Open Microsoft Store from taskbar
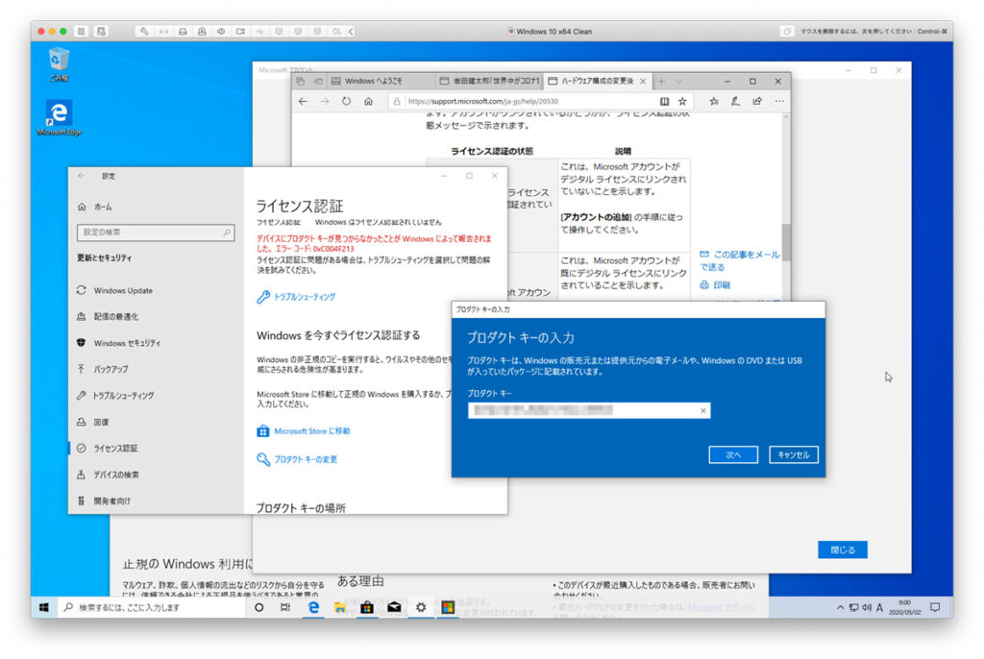Viewport: 984px width, 659px height. coord(366,608)
